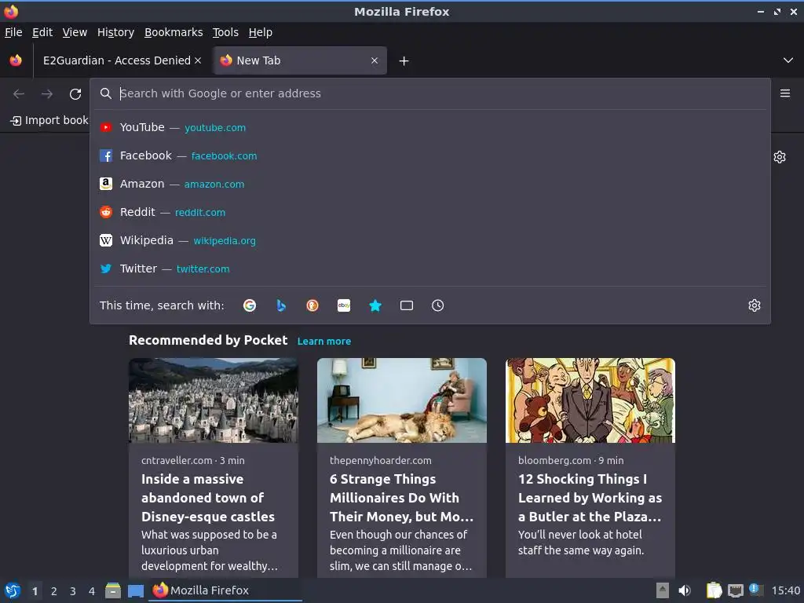
Task: Switch to workspace 4 in taskbar
Action: click(x=92, y=591)
